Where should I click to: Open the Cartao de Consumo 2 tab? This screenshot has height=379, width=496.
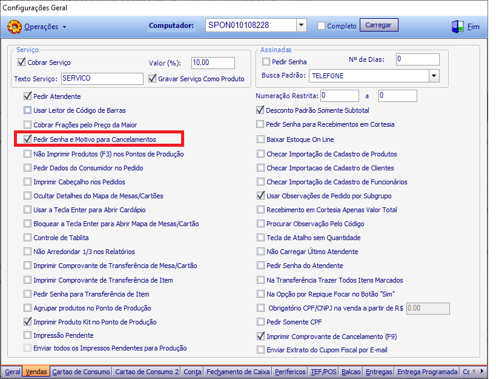coord(147,372)
